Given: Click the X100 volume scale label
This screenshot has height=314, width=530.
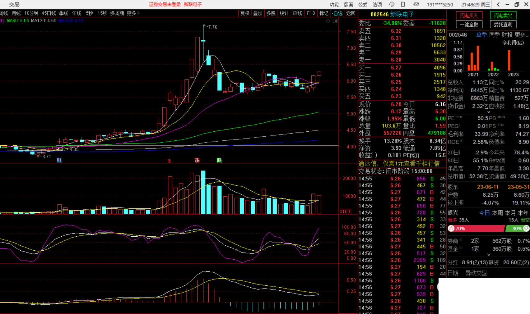Looking at the screenshot, I should point(345,212).
